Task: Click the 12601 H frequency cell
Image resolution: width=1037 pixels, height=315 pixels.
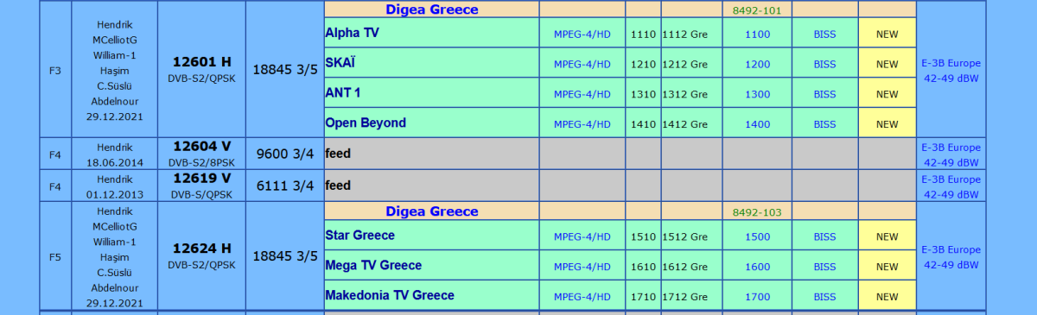Action: [201, 70]
